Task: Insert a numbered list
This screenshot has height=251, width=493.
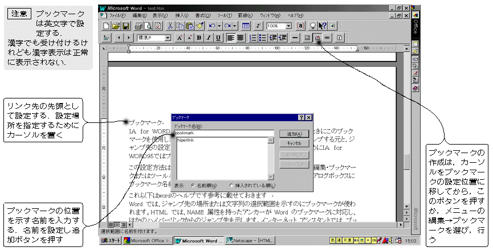Action: click(253, 38)
